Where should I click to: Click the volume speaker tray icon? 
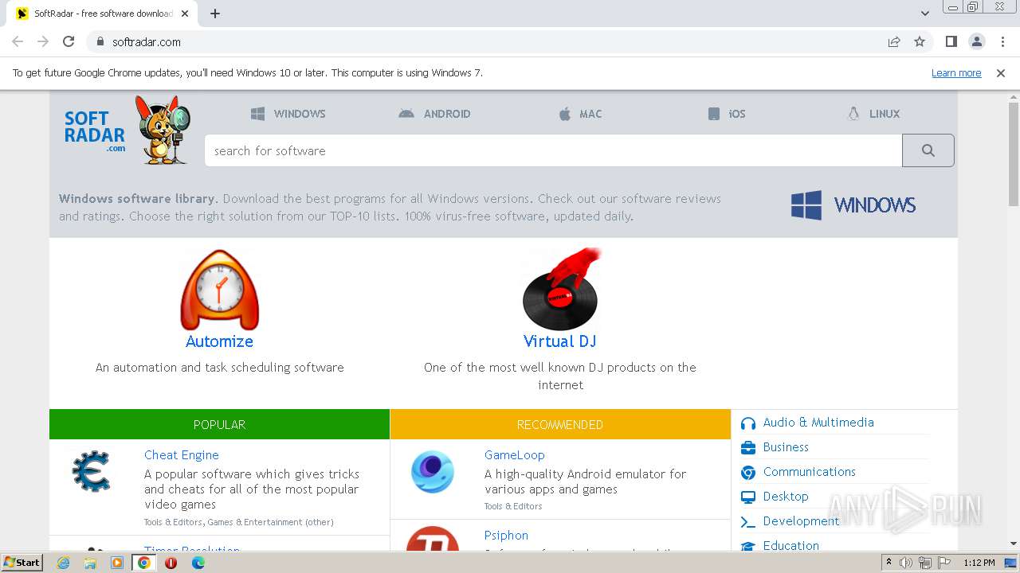906,563
